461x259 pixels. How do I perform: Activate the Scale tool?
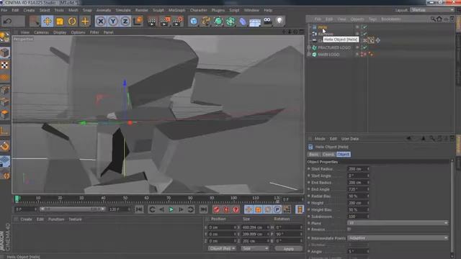click(x=60, y=21)
